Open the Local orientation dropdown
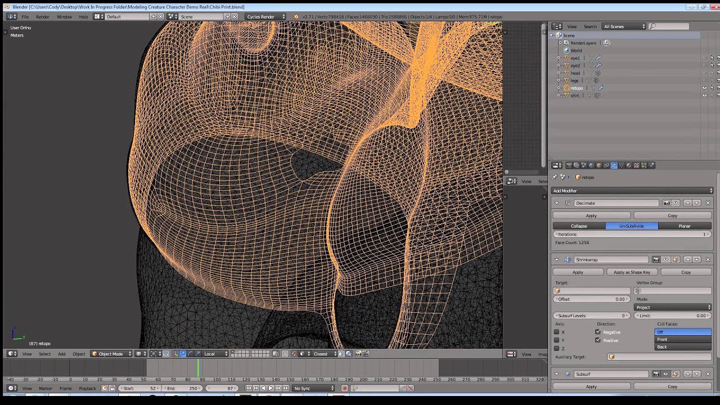Screen dimensions: 720x405 click(215, 354)
